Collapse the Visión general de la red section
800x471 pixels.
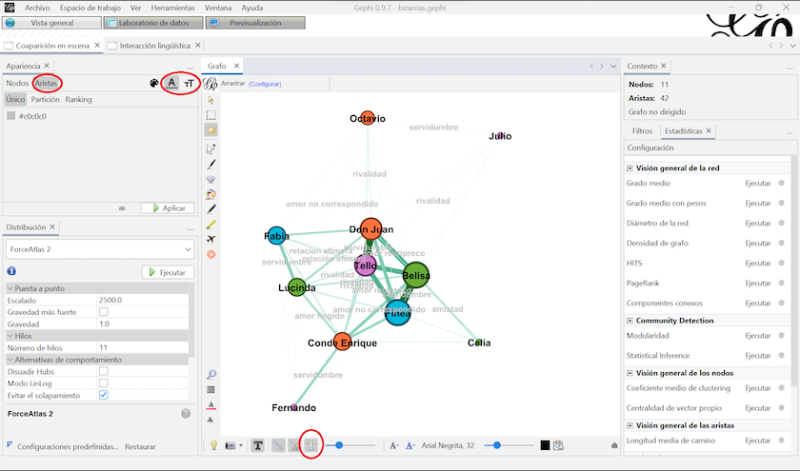click(630, 167)
